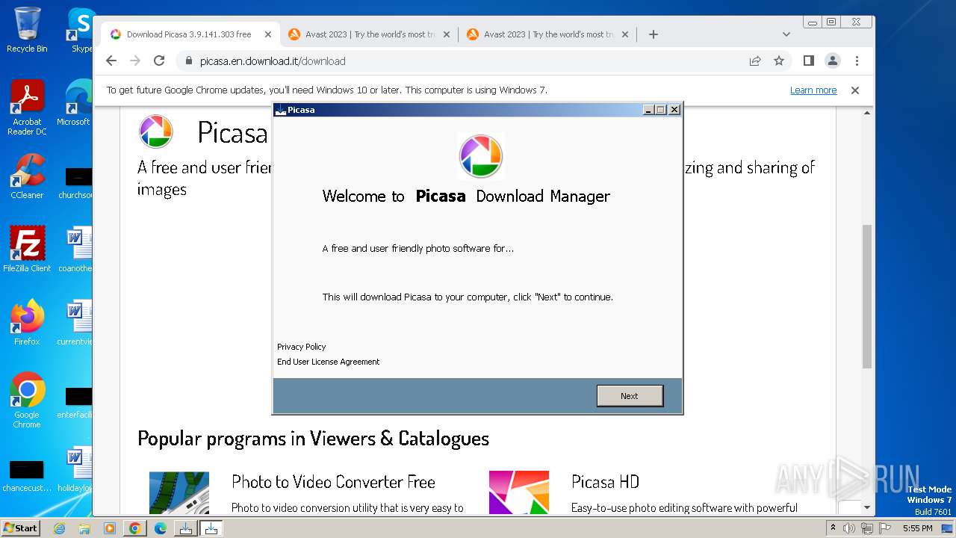
Task: Open the chancecust desktop file
Action: pos(27,475)
